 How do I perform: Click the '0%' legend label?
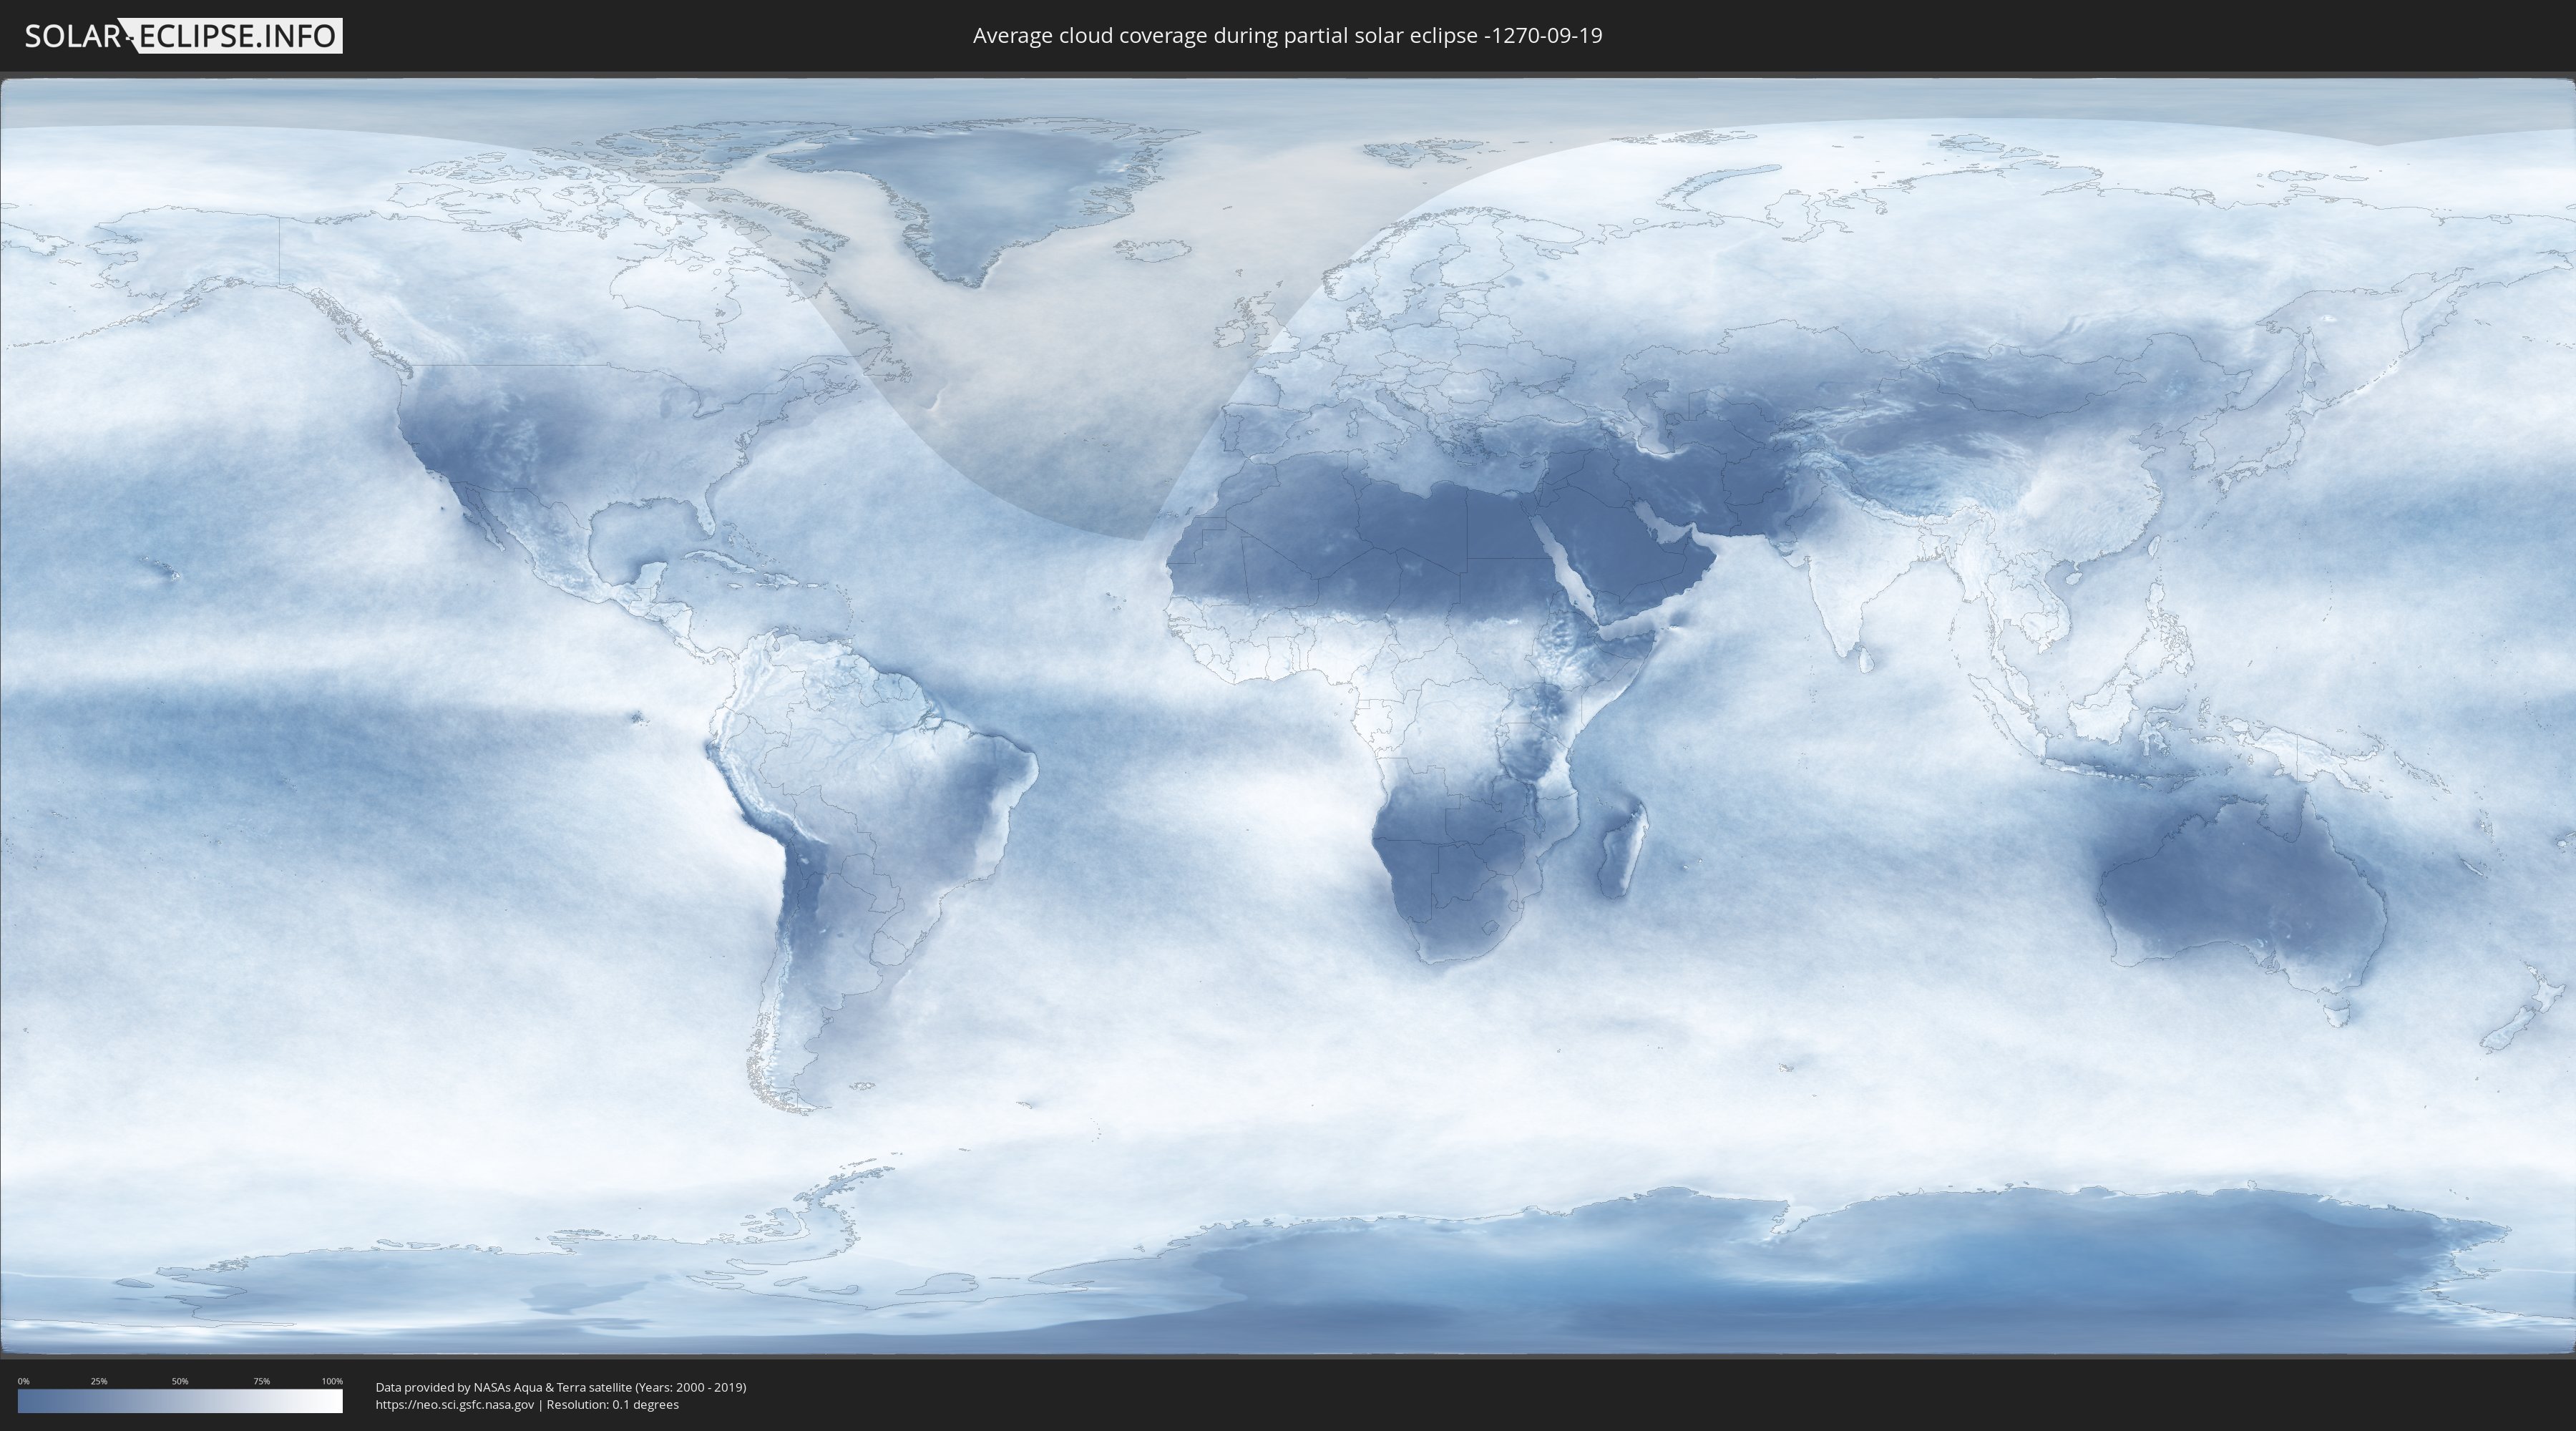(24, 1381)
